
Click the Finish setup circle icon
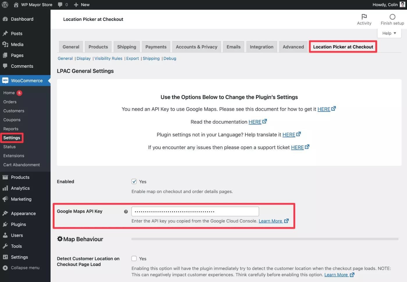[x=392, y=17]
